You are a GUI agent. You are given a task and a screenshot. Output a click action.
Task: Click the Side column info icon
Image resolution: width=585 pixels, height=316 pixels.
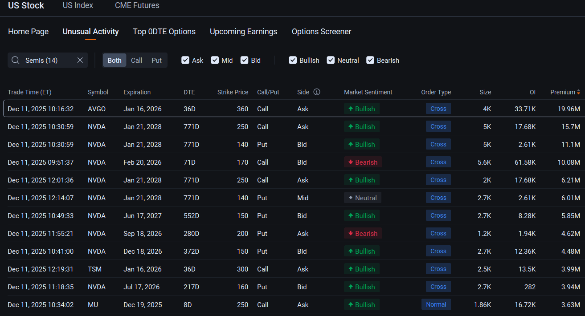(317, 92)
